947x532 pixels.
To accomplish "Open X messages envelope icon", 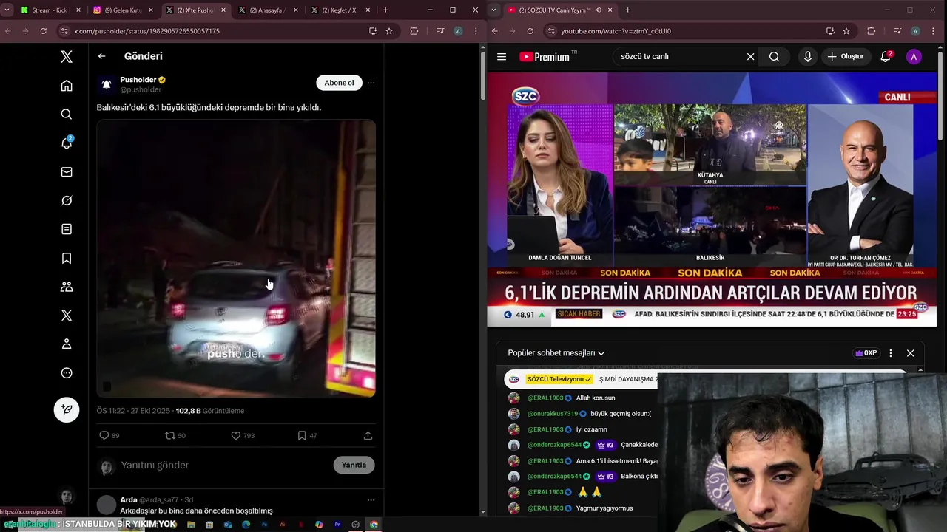I will click(67, 172).
